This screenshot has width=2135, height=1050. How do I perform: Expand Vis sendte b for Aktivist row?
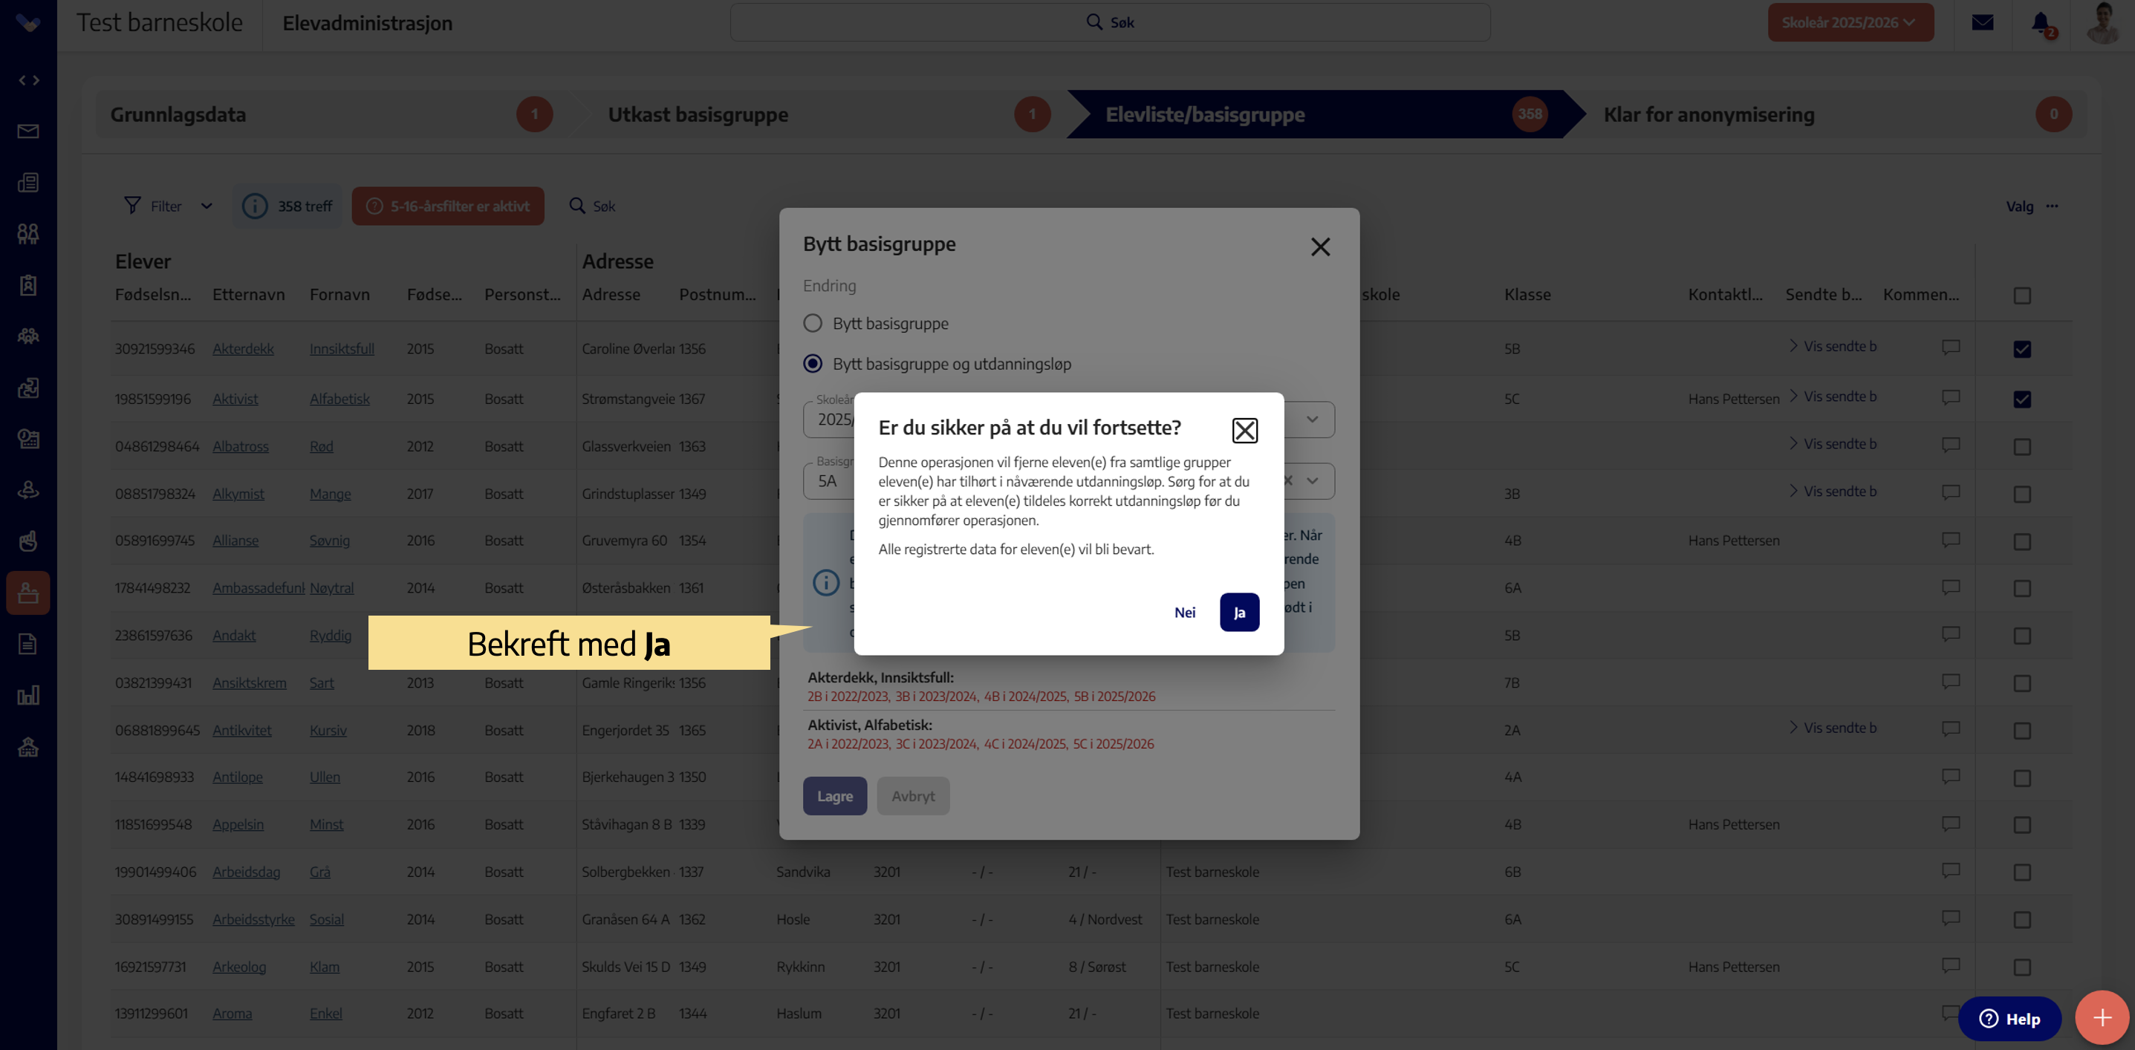point(1833,396)
